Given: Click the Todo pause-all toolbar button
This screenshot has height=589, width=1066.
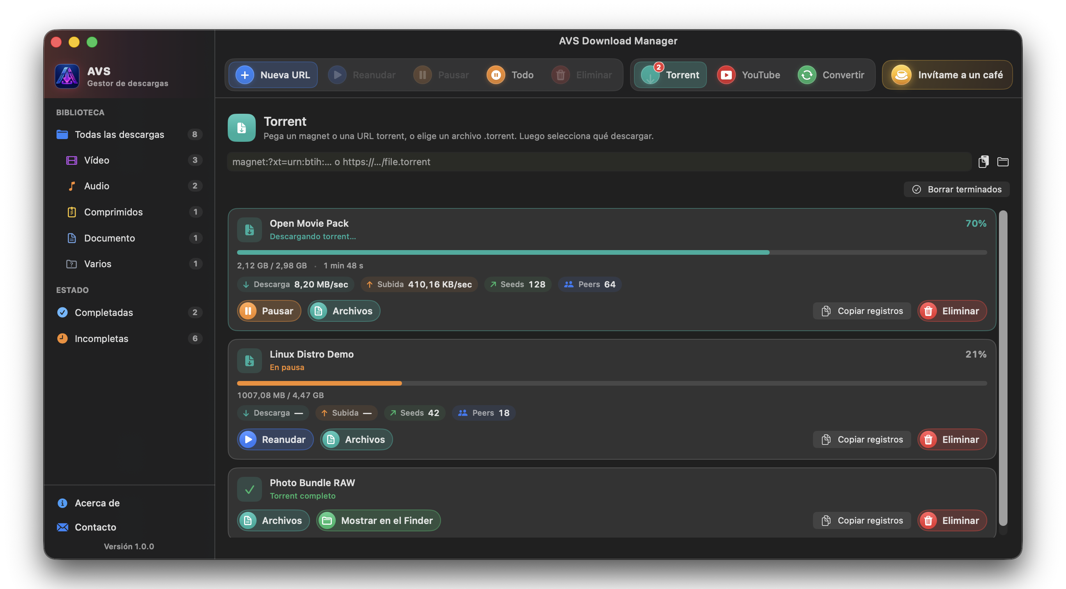Looking at the screenshot, I should point(510,75).
